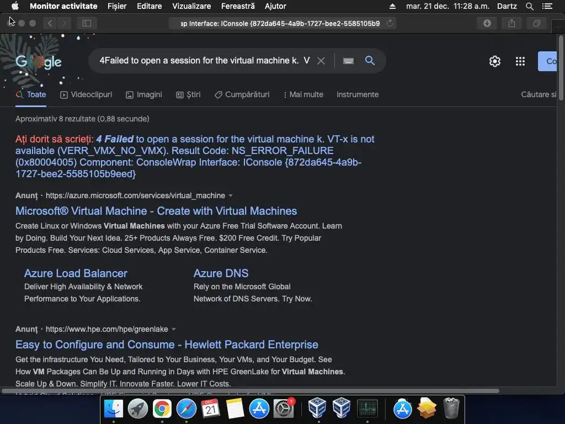
Task: Click the menu bar date and time
Action: 447,6
